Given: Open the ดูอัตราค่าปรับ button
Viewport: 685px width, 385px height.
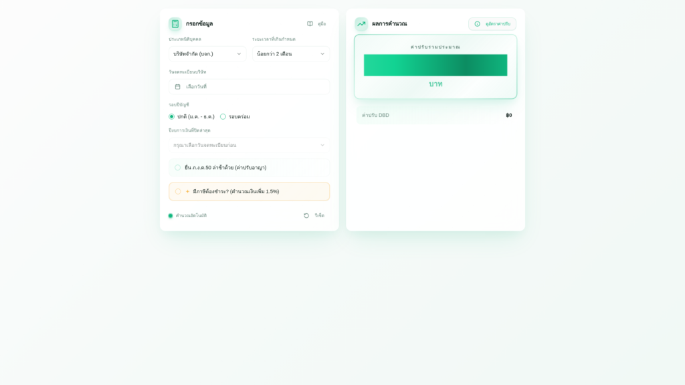Looking at the screenshot, I should 492,24.
